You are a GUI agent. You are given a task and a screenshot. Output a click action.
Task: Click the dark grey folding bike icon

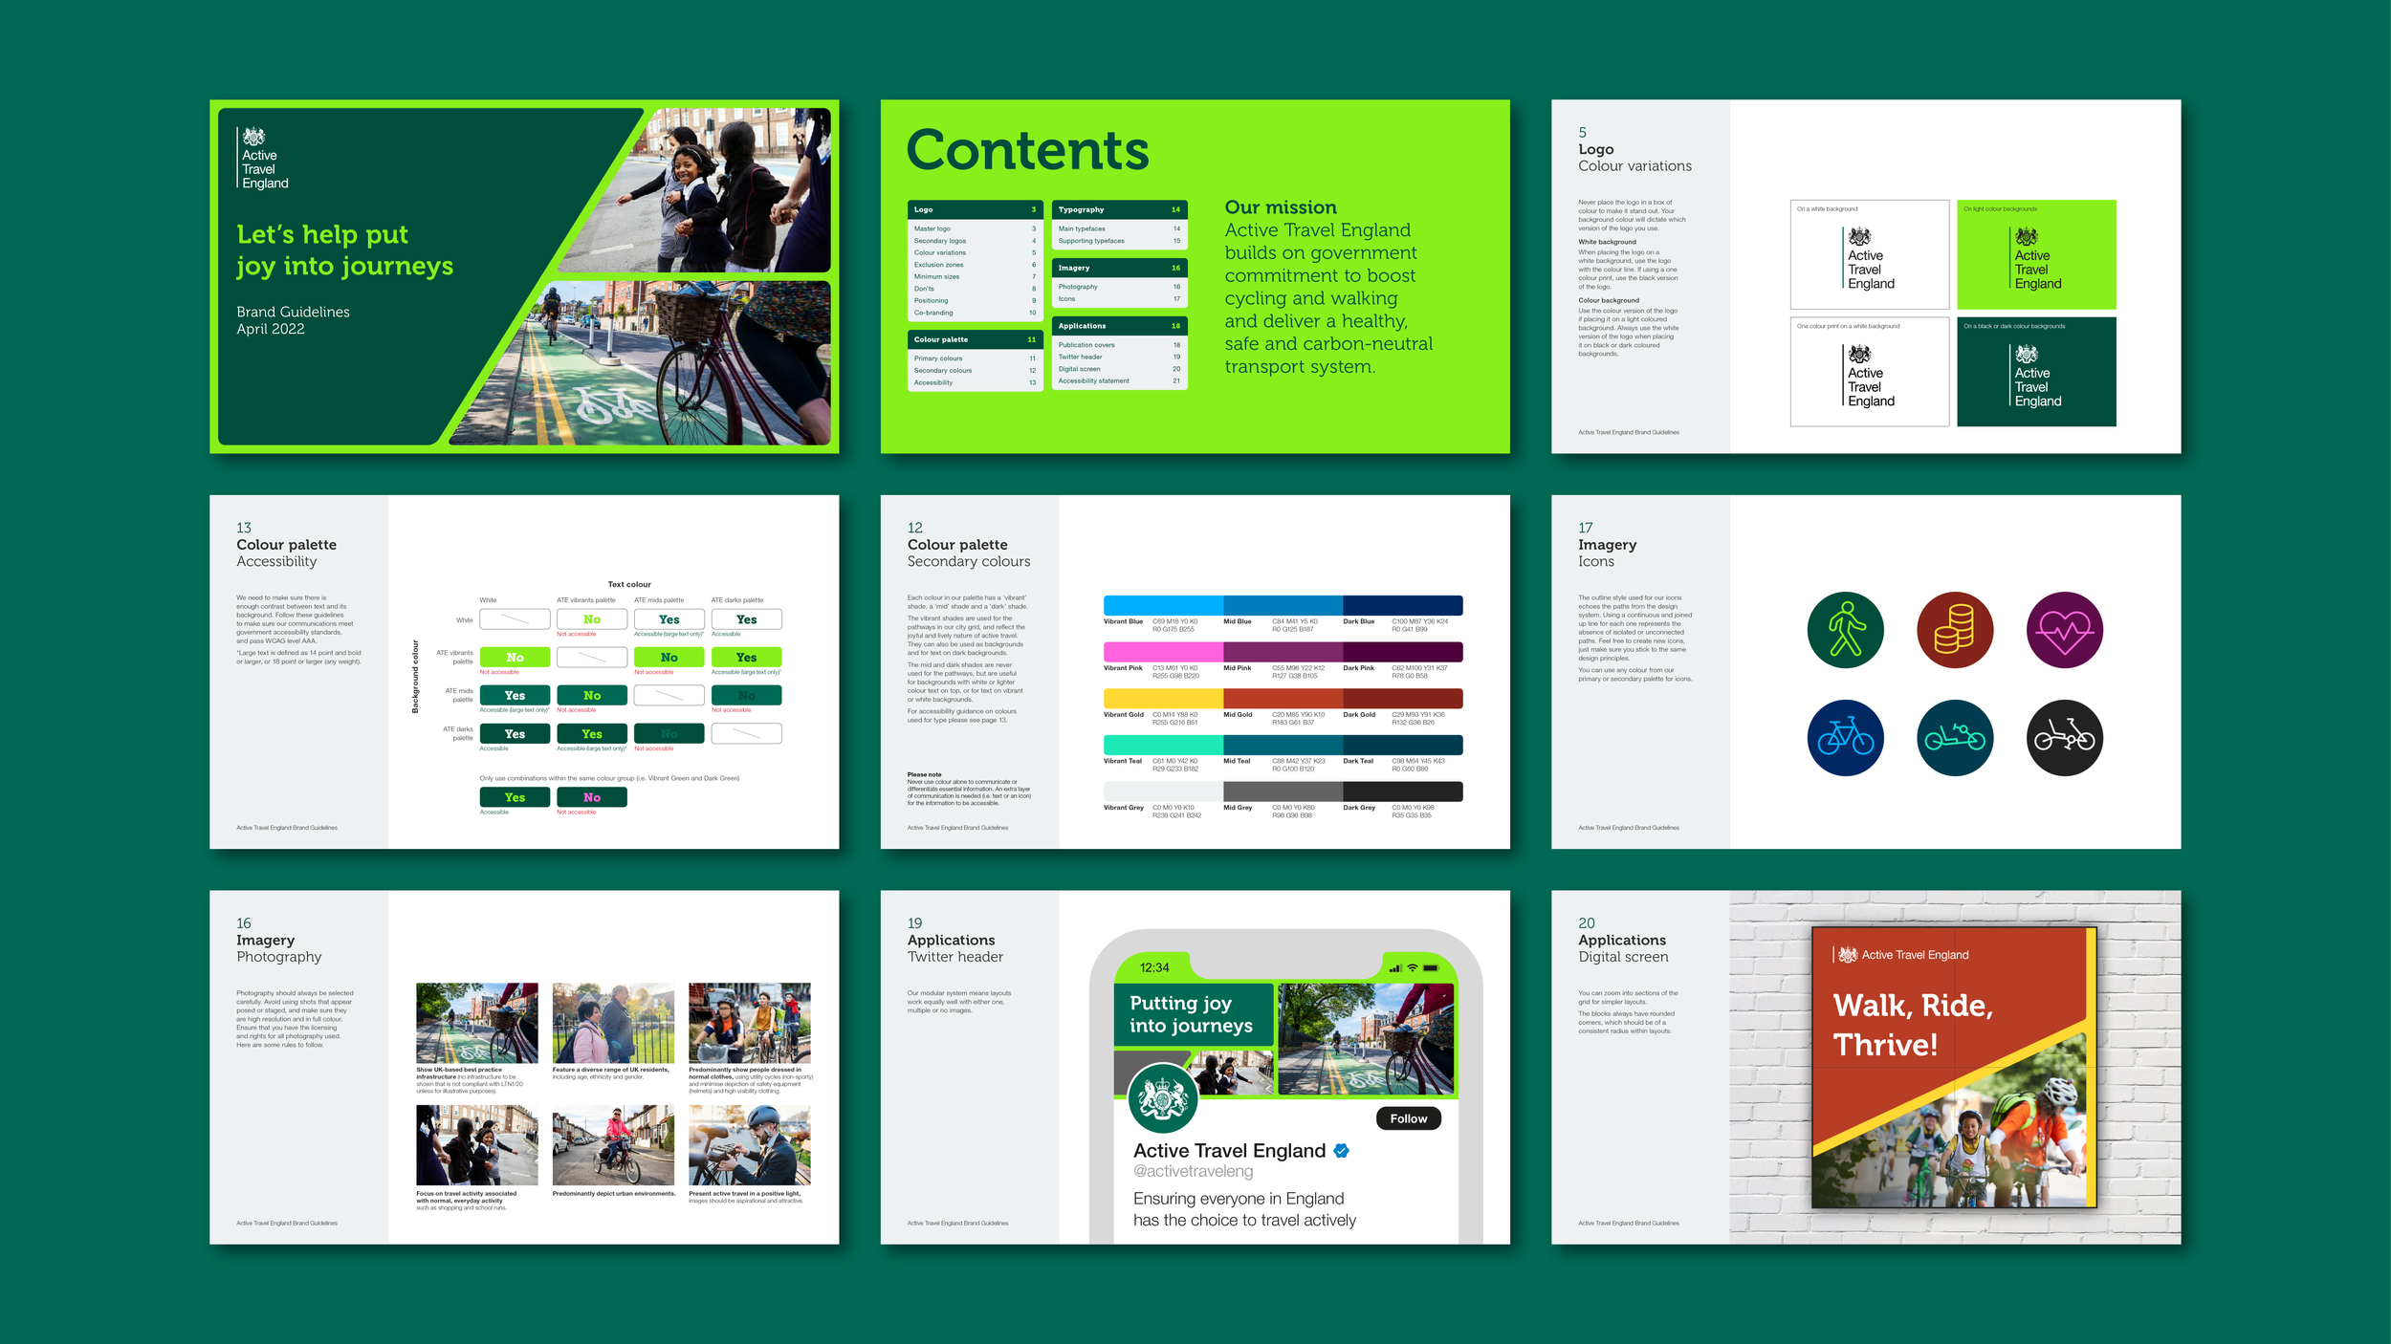pyautogui.click(x=2064, y=738)
